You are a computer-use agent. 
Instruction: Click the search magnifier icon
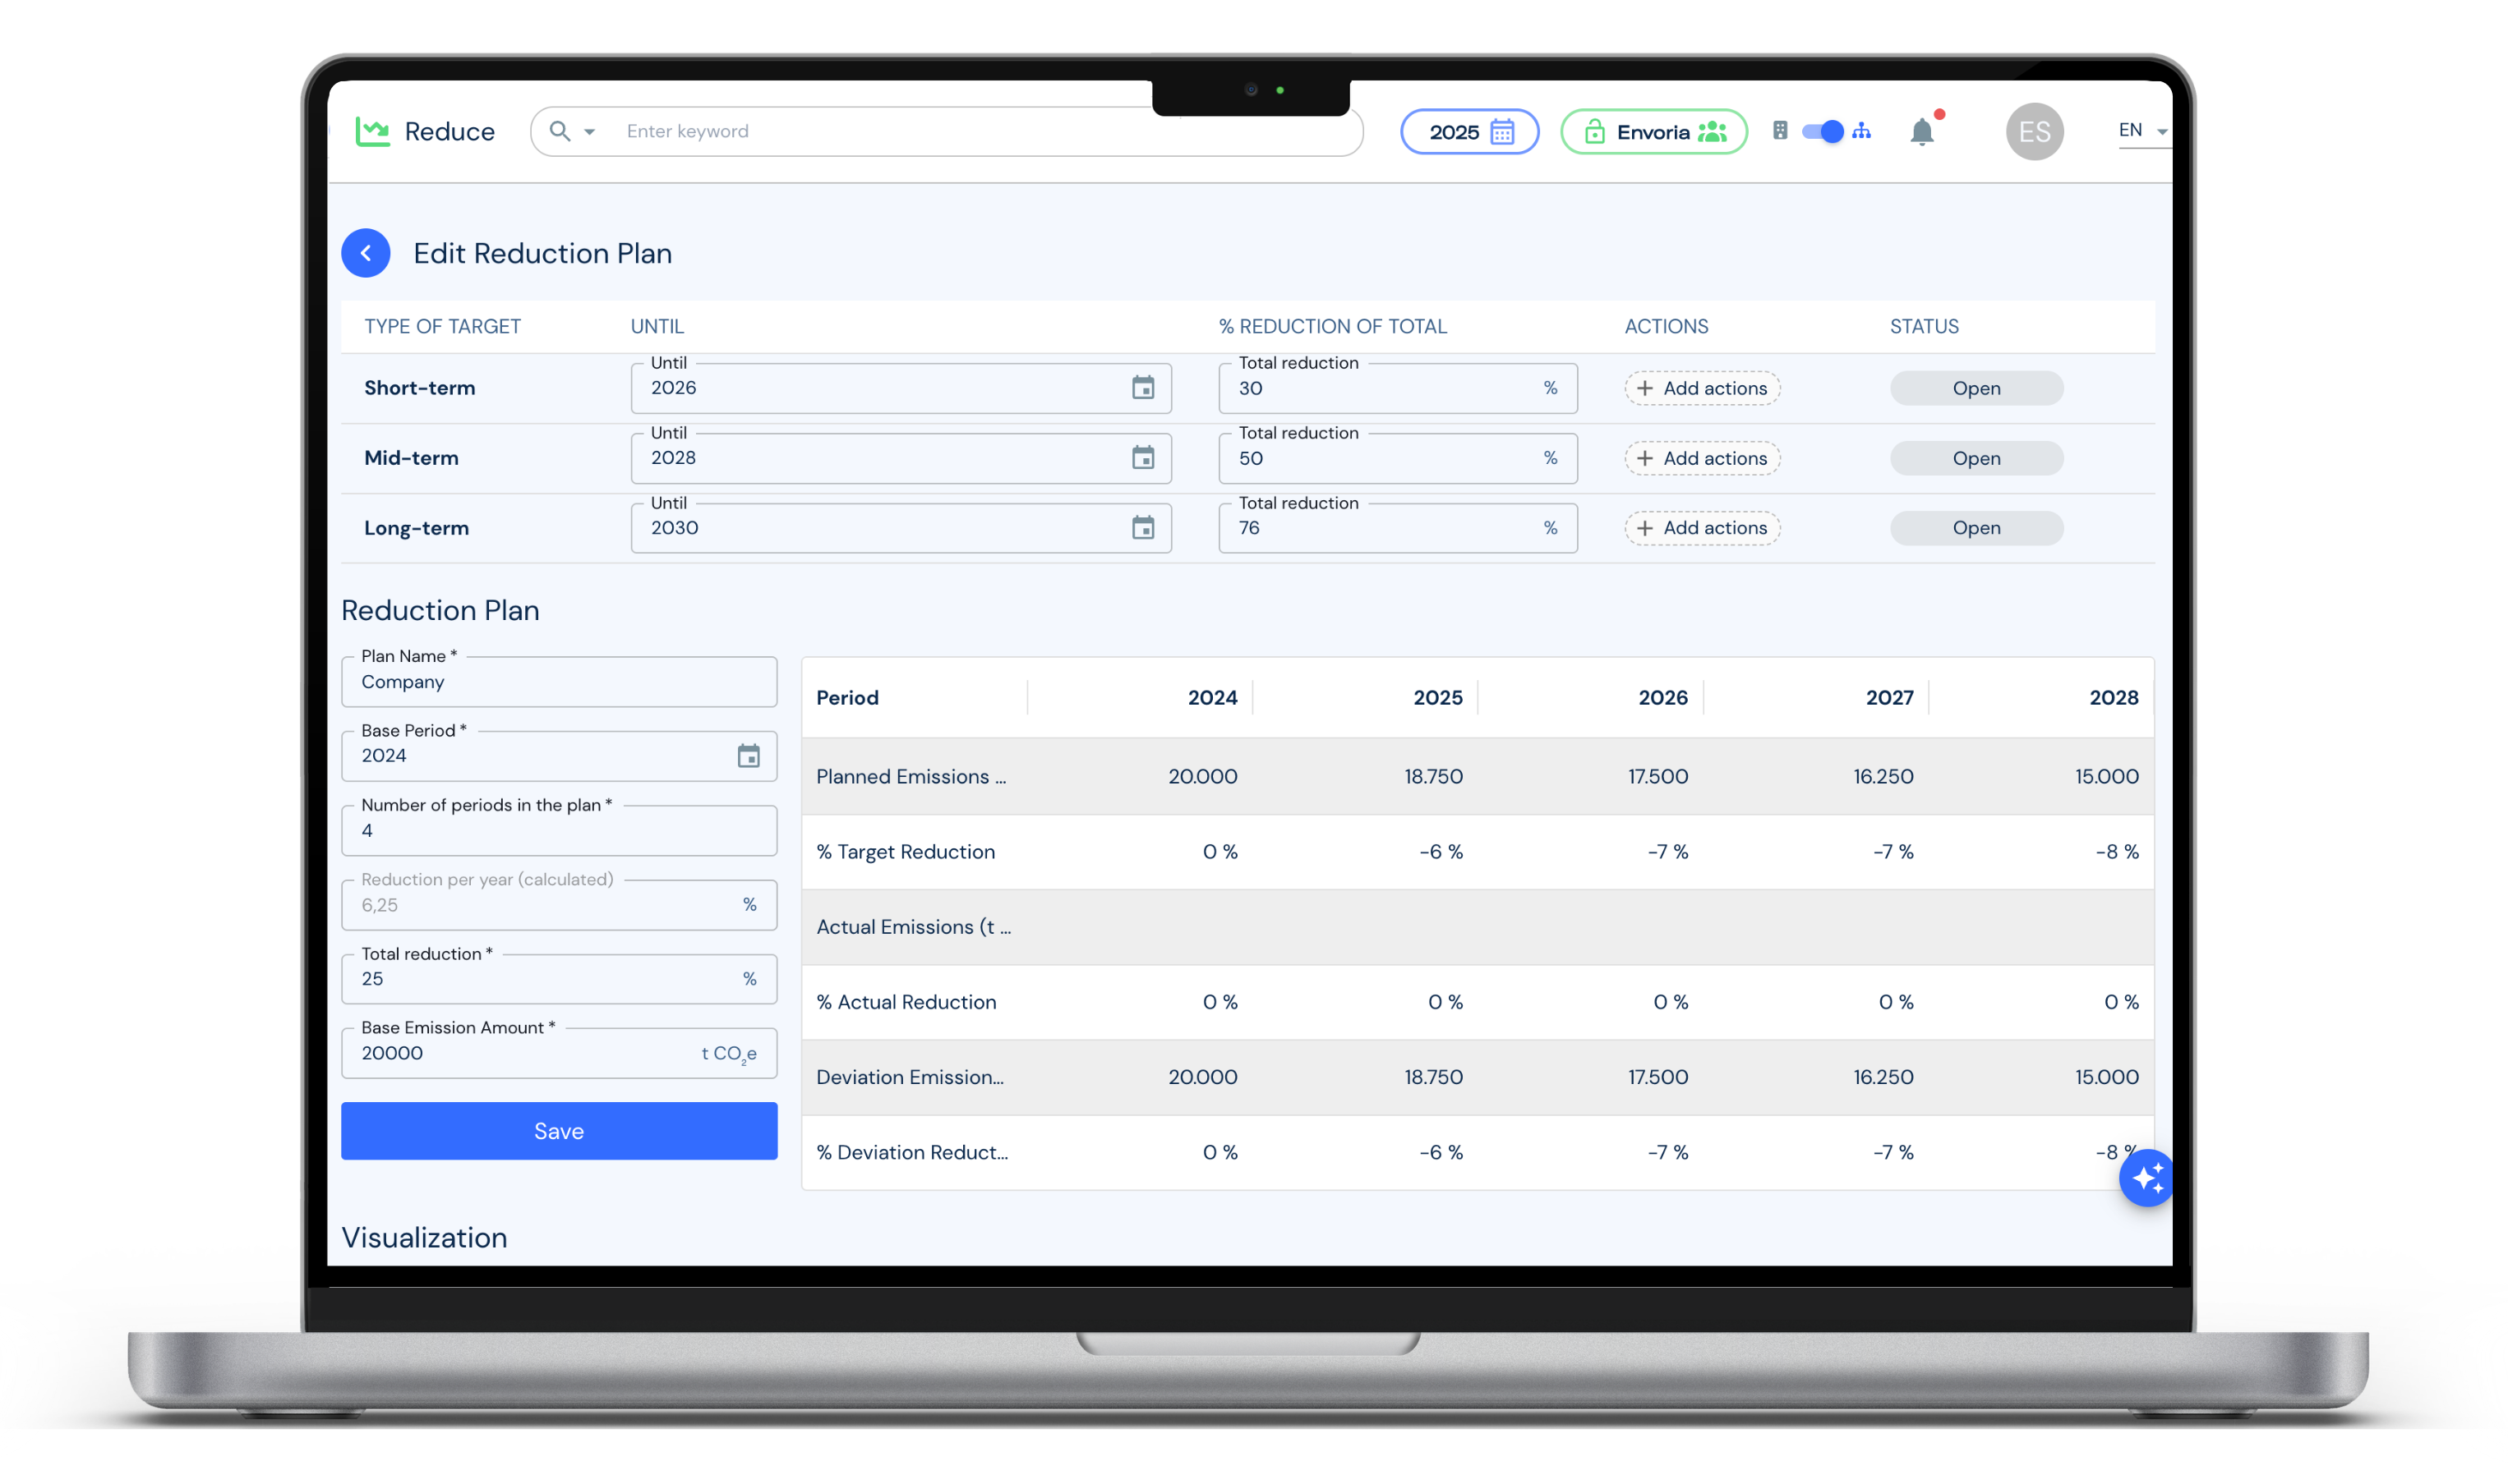[x=560, y=132]
